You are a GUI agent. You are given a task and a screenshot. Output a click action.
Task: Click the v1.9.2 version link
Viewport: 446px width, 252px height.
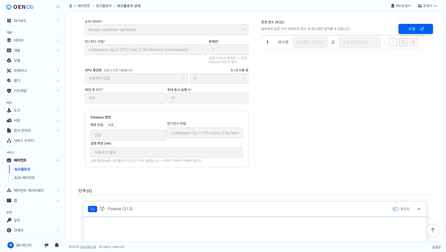[436, 247]
